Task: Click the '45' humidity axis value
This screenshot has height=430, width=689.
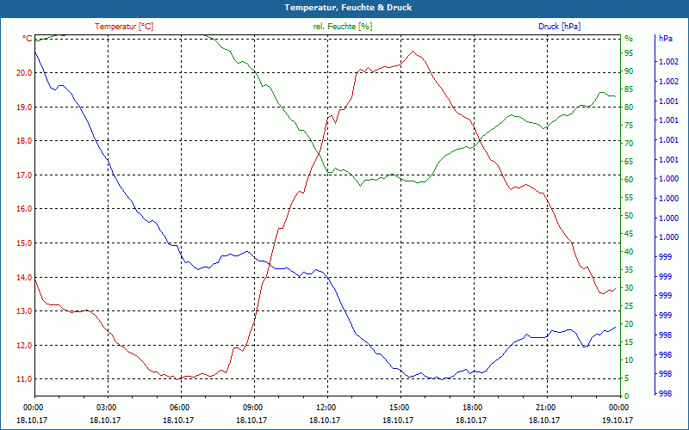Action: click(629, 234)
